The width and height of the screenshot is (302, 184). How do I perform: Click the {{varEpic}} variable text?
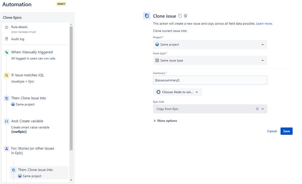(19, 132)
